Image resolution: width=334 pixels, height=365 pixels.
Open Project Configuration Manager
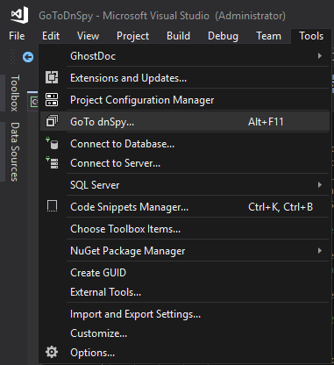pos(185,100)
